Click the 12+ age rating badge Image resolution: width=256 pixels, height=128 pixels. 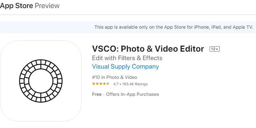(214, 49)
